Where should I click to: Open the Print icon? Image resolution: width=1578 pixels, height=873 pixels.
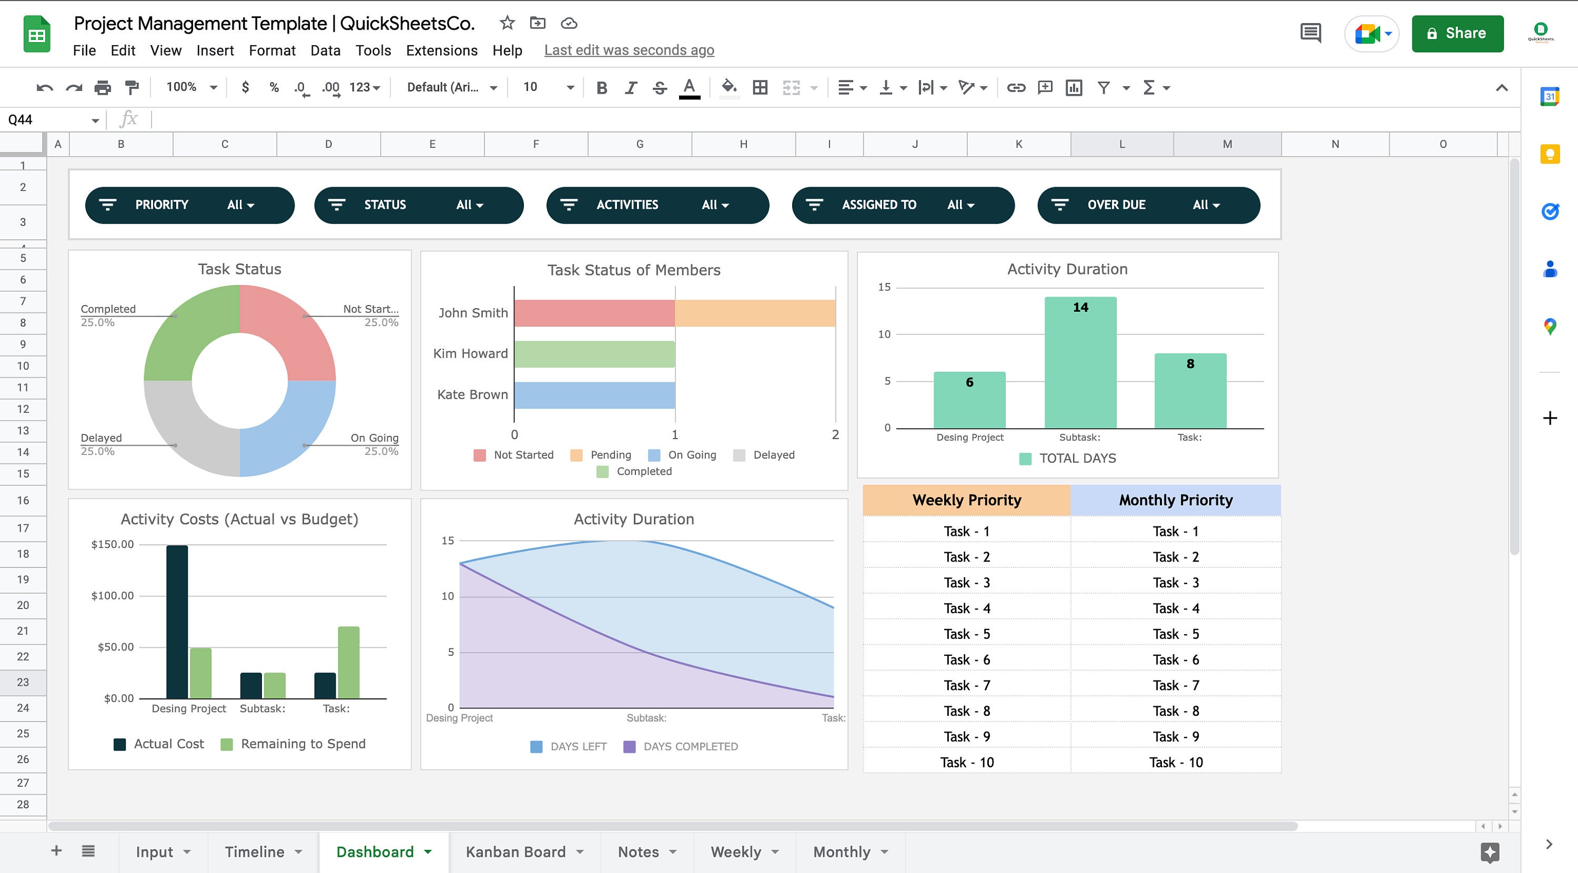(x=102, y=88)
